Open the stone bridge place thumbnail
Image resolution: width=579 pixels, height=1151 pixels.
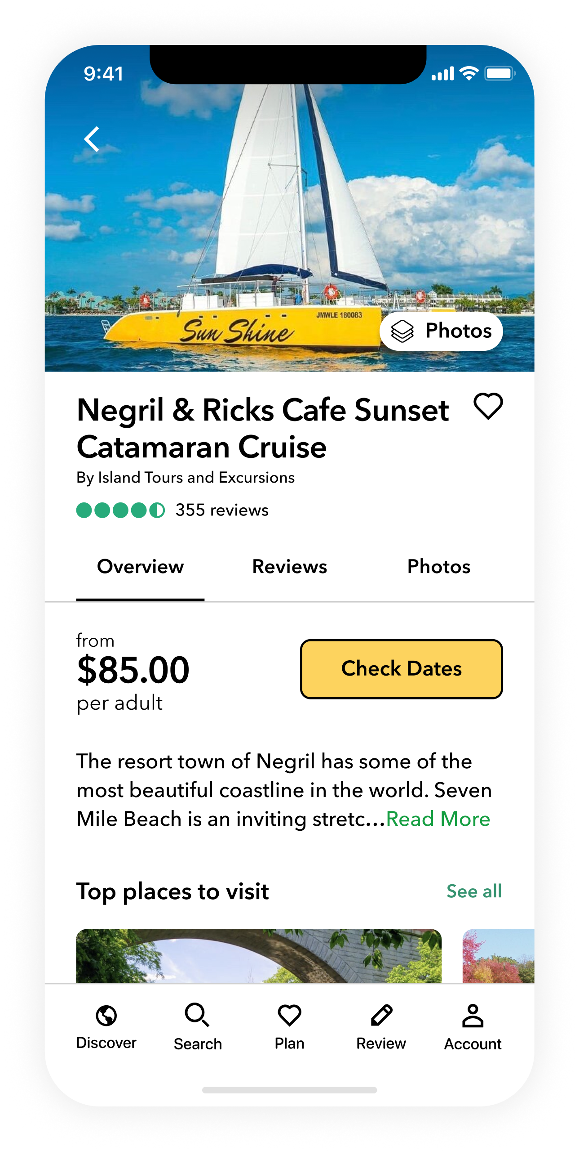[x=258, y=955]
